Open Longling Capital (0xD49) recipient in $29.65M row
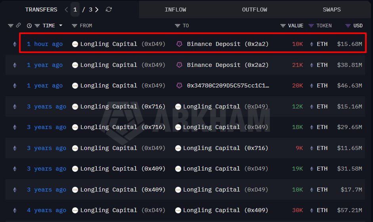Image resolution: width=373 pixels, height=222 pixels. pyautogui.click(x=226, y=127)
